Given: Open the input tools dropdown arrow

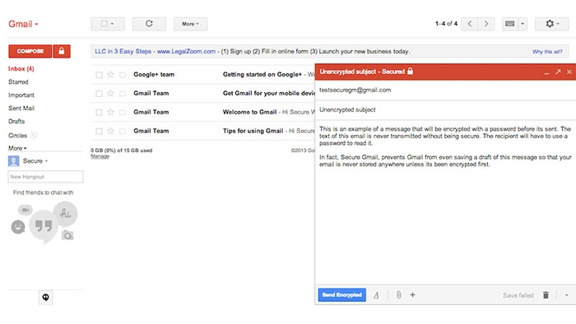Looking at the screenshot, I should [x=523, y=24].
